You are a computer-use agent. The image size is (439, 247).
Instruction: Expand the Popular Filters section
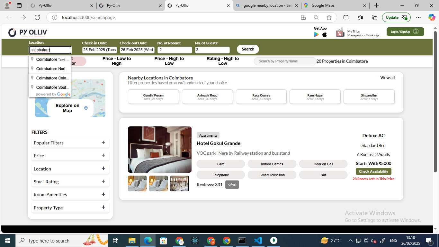(x=103, y=142)
